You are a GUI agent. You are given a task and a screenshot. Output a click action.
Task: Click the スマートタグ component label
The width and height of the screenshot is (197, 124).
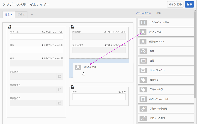[156, 90]
